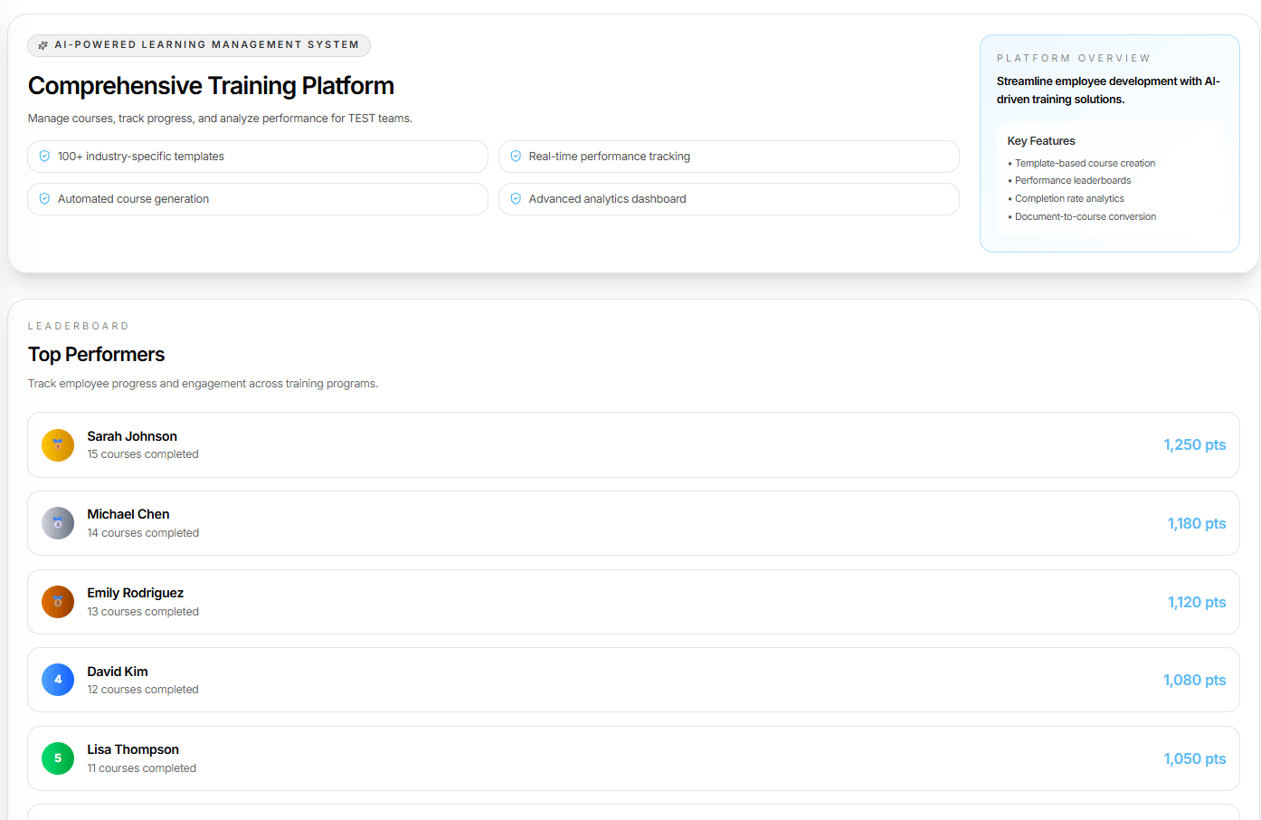The width and height of the screenshot is (1261, 820).
Task: Click Michael Chen's silver medal avatar
Action: click(58, 523)
